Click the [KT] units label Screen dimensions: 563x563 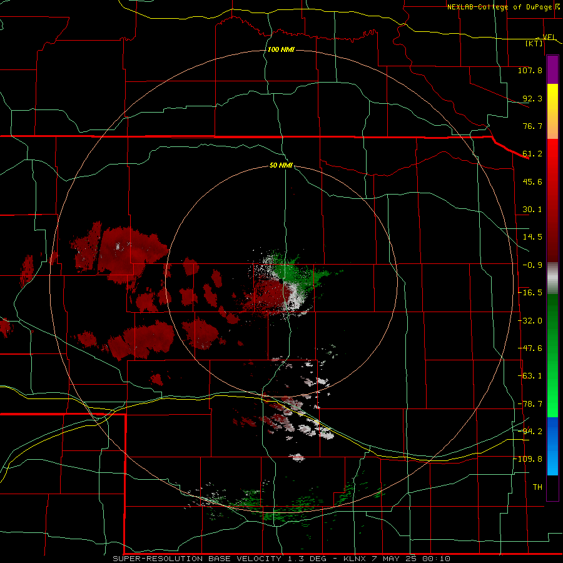click(x=534, y=43)
